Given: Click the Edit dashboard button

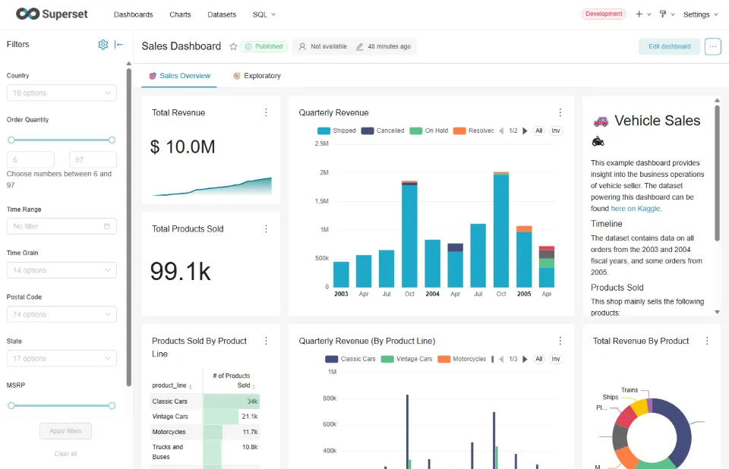Looking at the screenshot, I should [669, 46].
